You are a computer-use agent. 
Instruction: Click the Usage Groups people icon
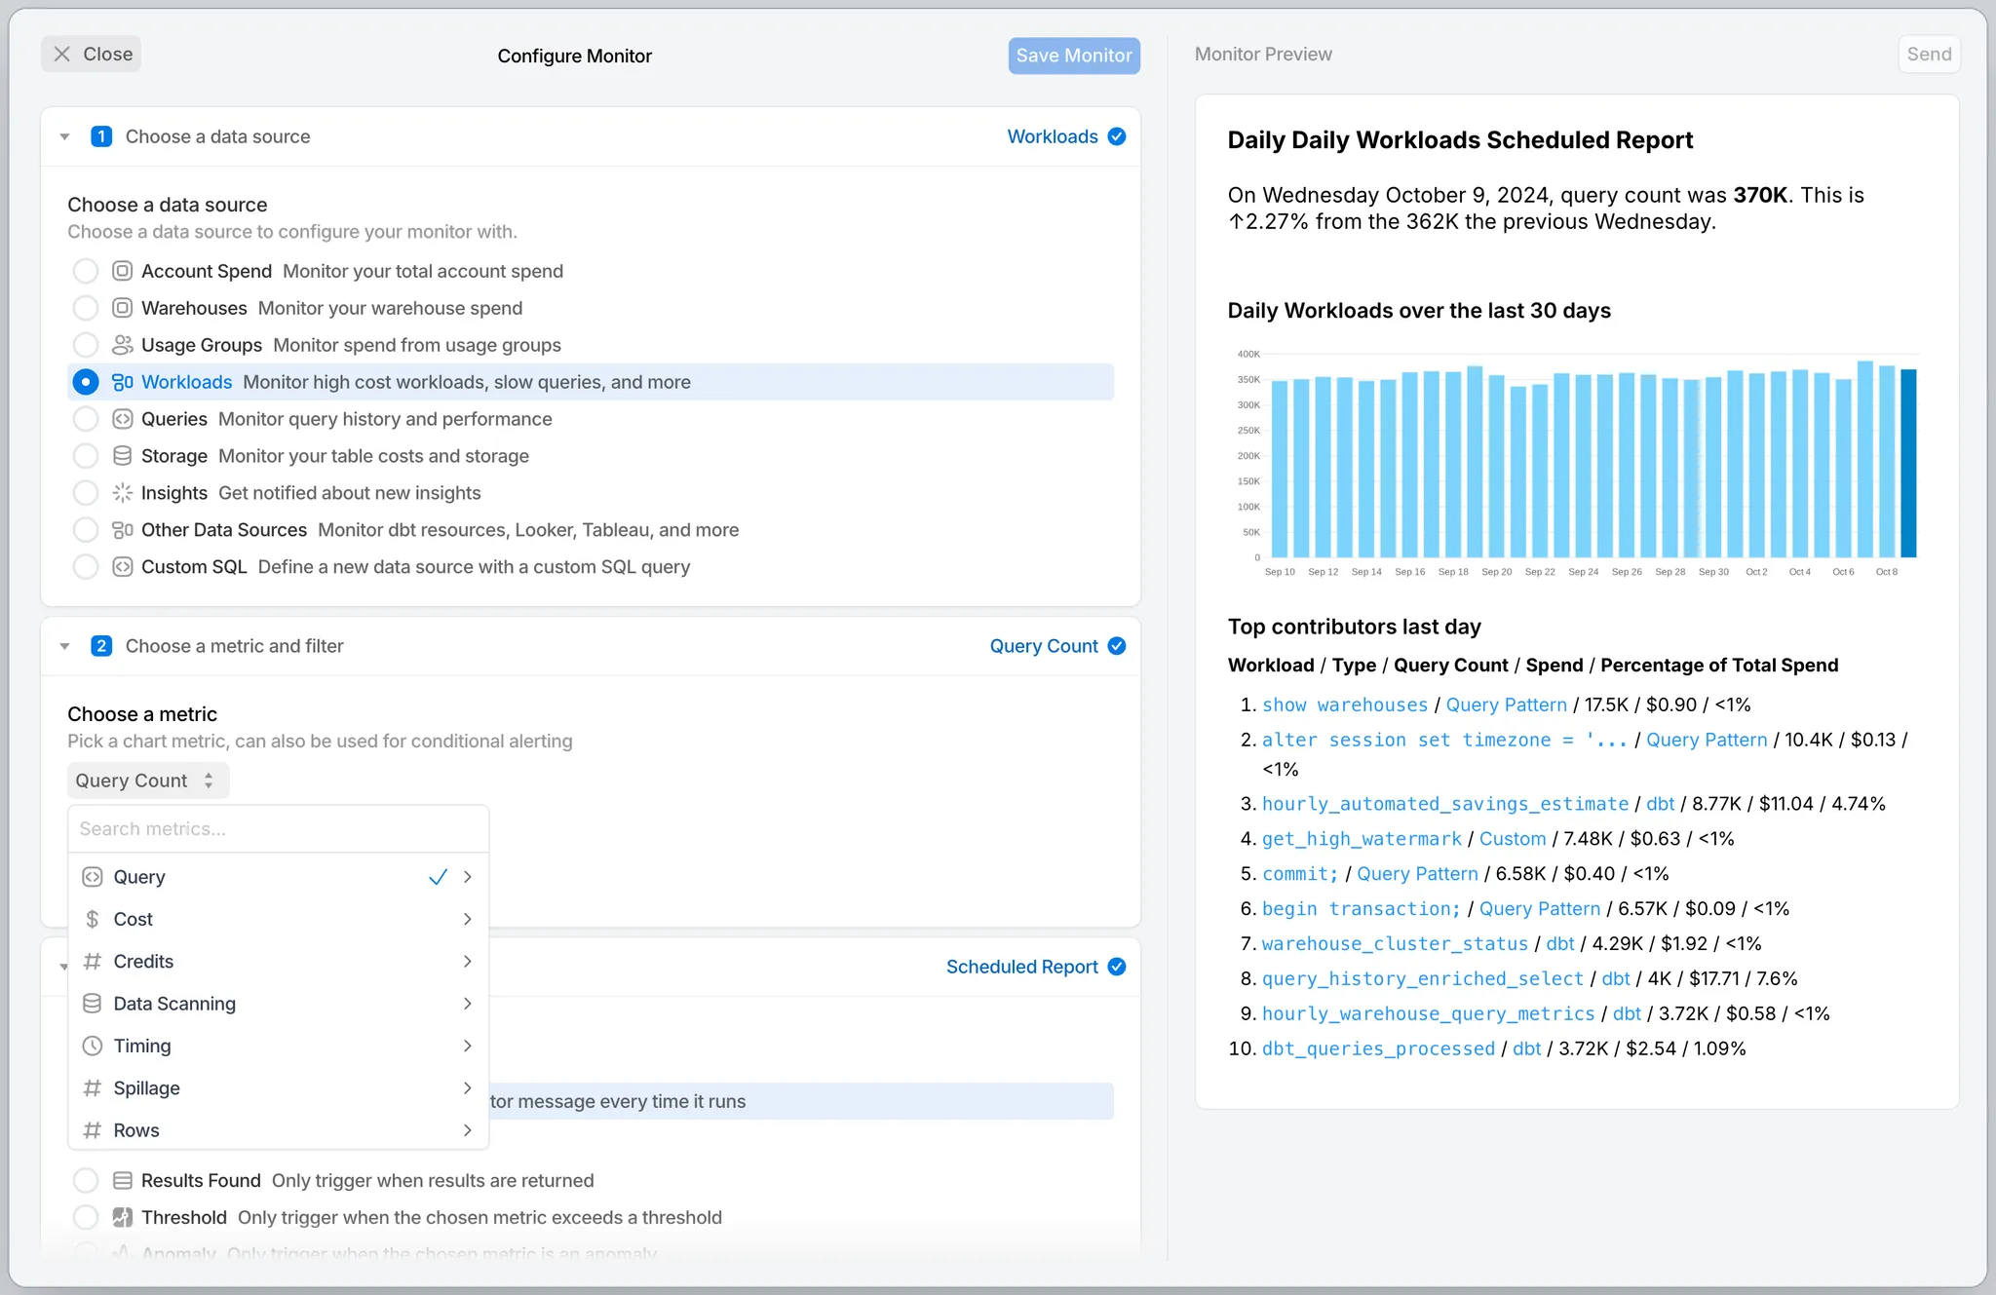tap(122, 345)
